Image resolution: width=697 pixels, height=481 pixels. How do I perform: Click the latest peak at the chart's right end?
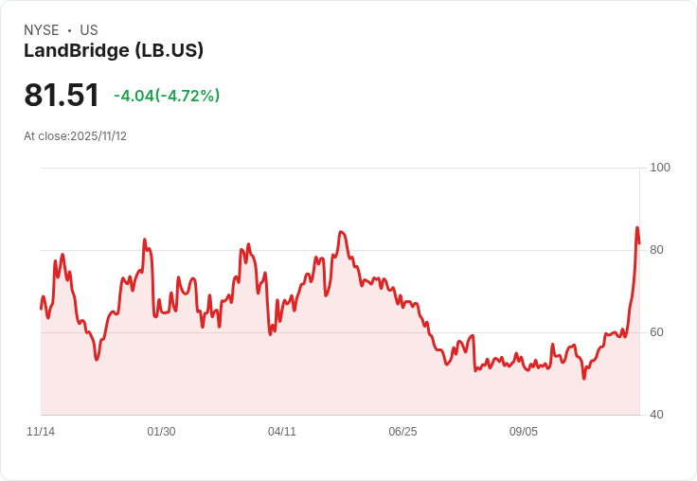click(x=637, y=228)
